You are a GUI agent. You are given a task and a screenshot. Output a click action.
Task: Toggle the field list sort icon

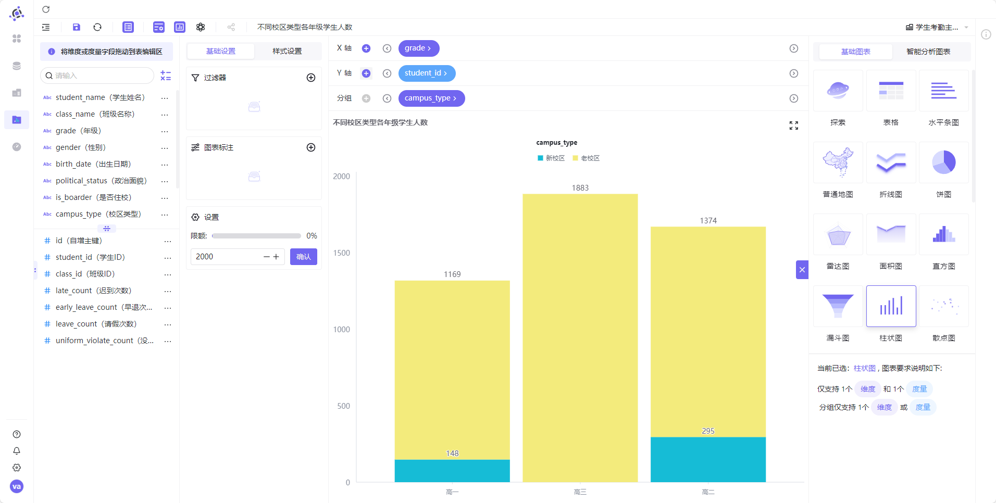pyautogui.click(x=166, y=76)
